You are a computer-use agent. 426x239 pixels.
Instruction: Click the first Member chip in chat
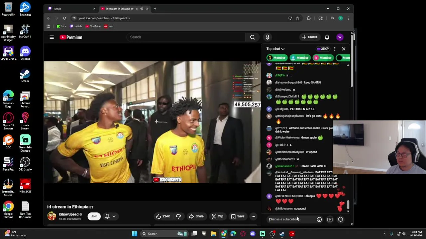[x=277, y=58]
